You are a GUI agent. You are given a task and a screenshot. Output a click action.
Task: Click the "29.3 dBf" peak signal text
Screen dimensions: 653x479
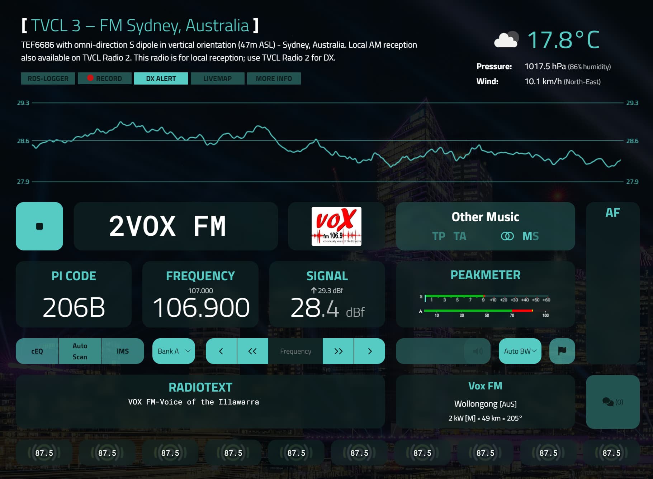[327, 291]
